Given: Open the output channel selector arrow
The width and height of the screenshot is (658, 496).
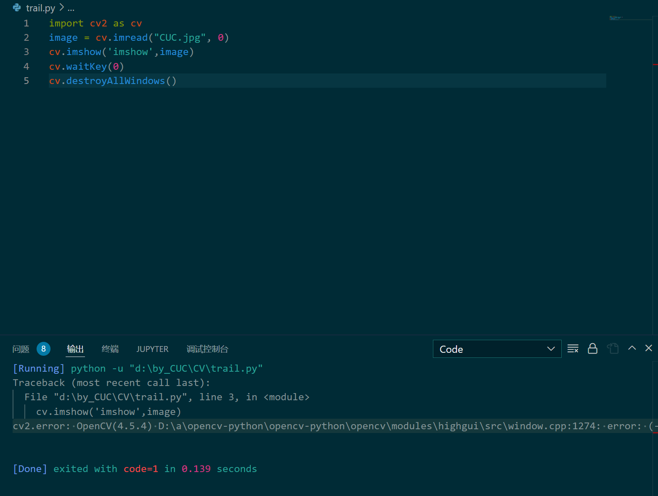Looking at the screenshot, I should pos(551,349).
